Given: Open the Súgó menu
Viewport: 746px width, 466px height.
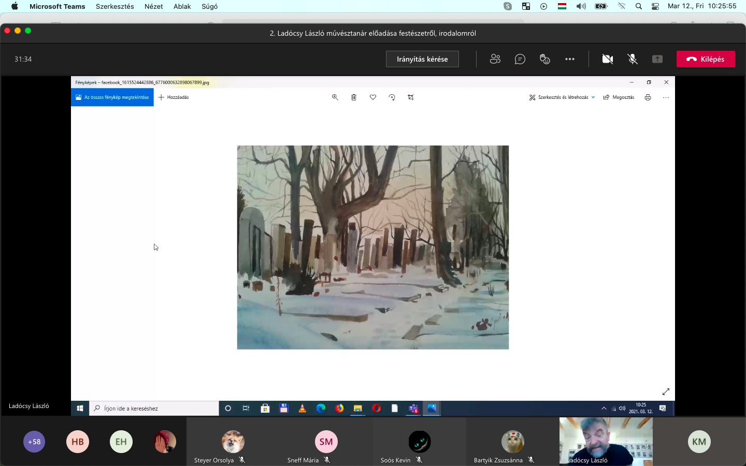Looking at the screenshot, I should tap(209, 6).
